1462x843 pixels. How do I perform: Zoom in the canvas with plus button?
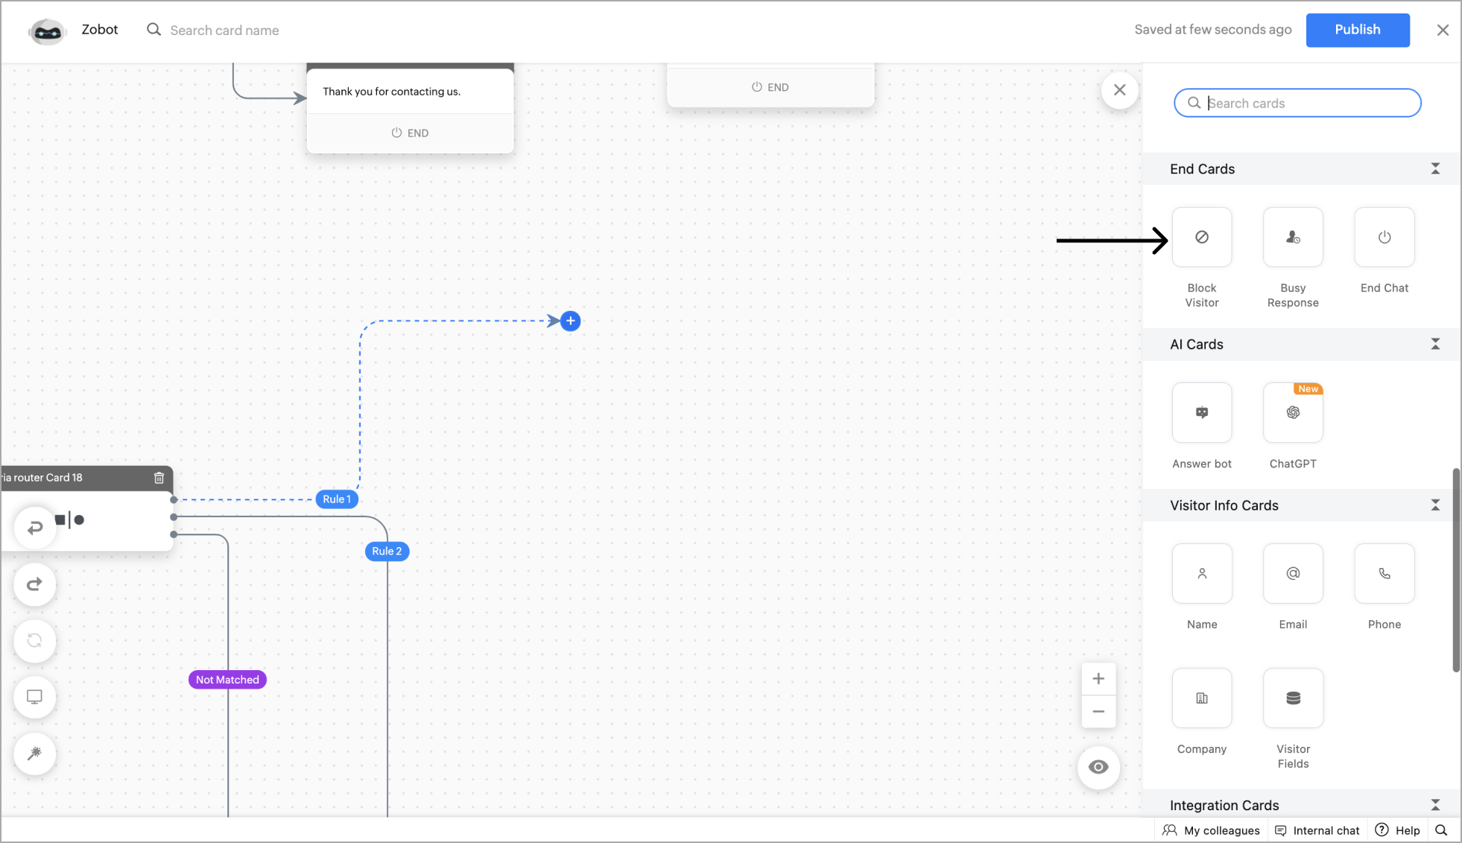point(1098,679)
